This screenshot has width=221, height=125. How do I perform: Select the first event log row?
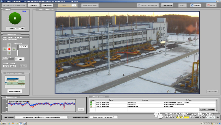tap(153, 102)
